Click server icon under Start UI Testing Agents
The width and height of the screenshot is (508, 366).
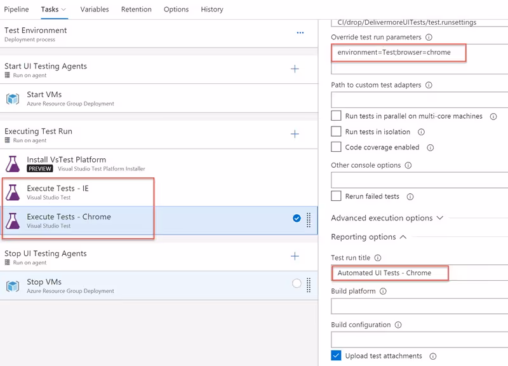point(7,75)
